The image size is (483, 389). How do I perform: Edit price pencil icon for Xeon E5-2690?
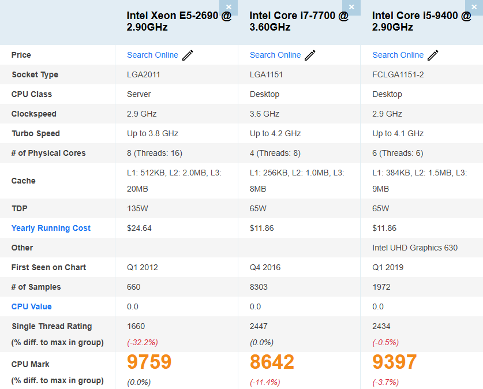click(x=188, y=55)
